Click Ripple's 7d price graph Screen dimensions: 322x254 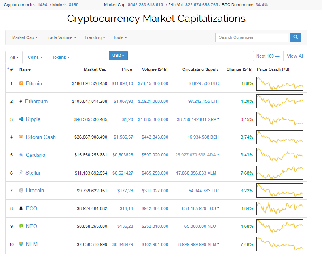(280, 119)
